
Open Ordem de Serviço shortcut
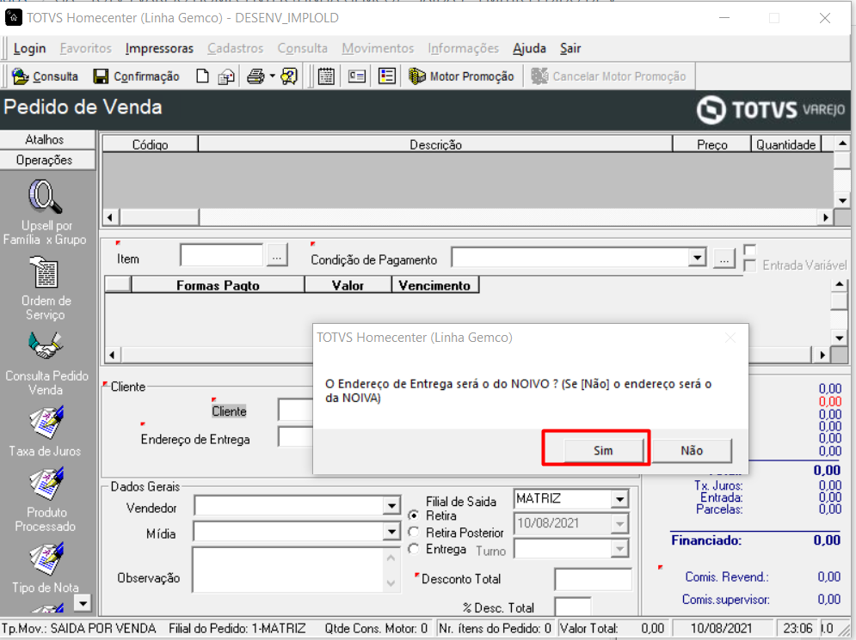46,289
